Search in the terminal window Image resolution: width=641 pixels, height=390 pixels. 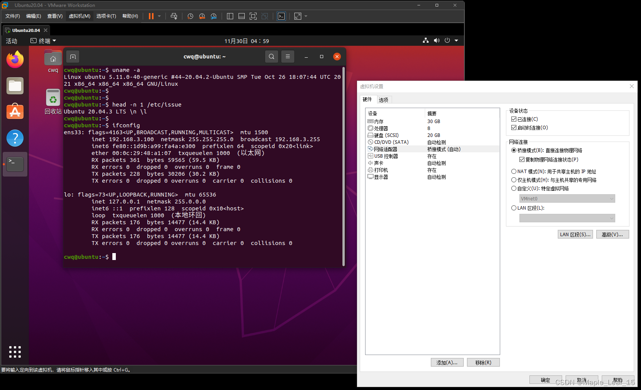pos(272,57)
